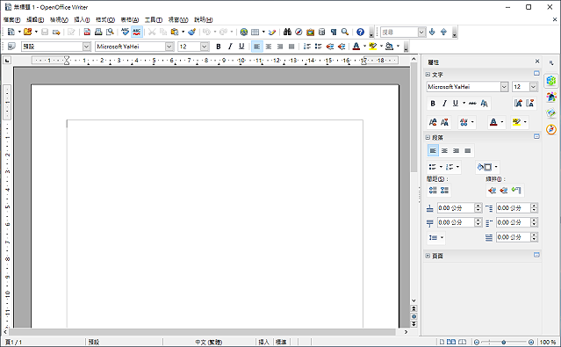Image resolution: width=561 pixels, height=347 pixels.
Task: Click the New document icon
Action: [x=11, y=32]
